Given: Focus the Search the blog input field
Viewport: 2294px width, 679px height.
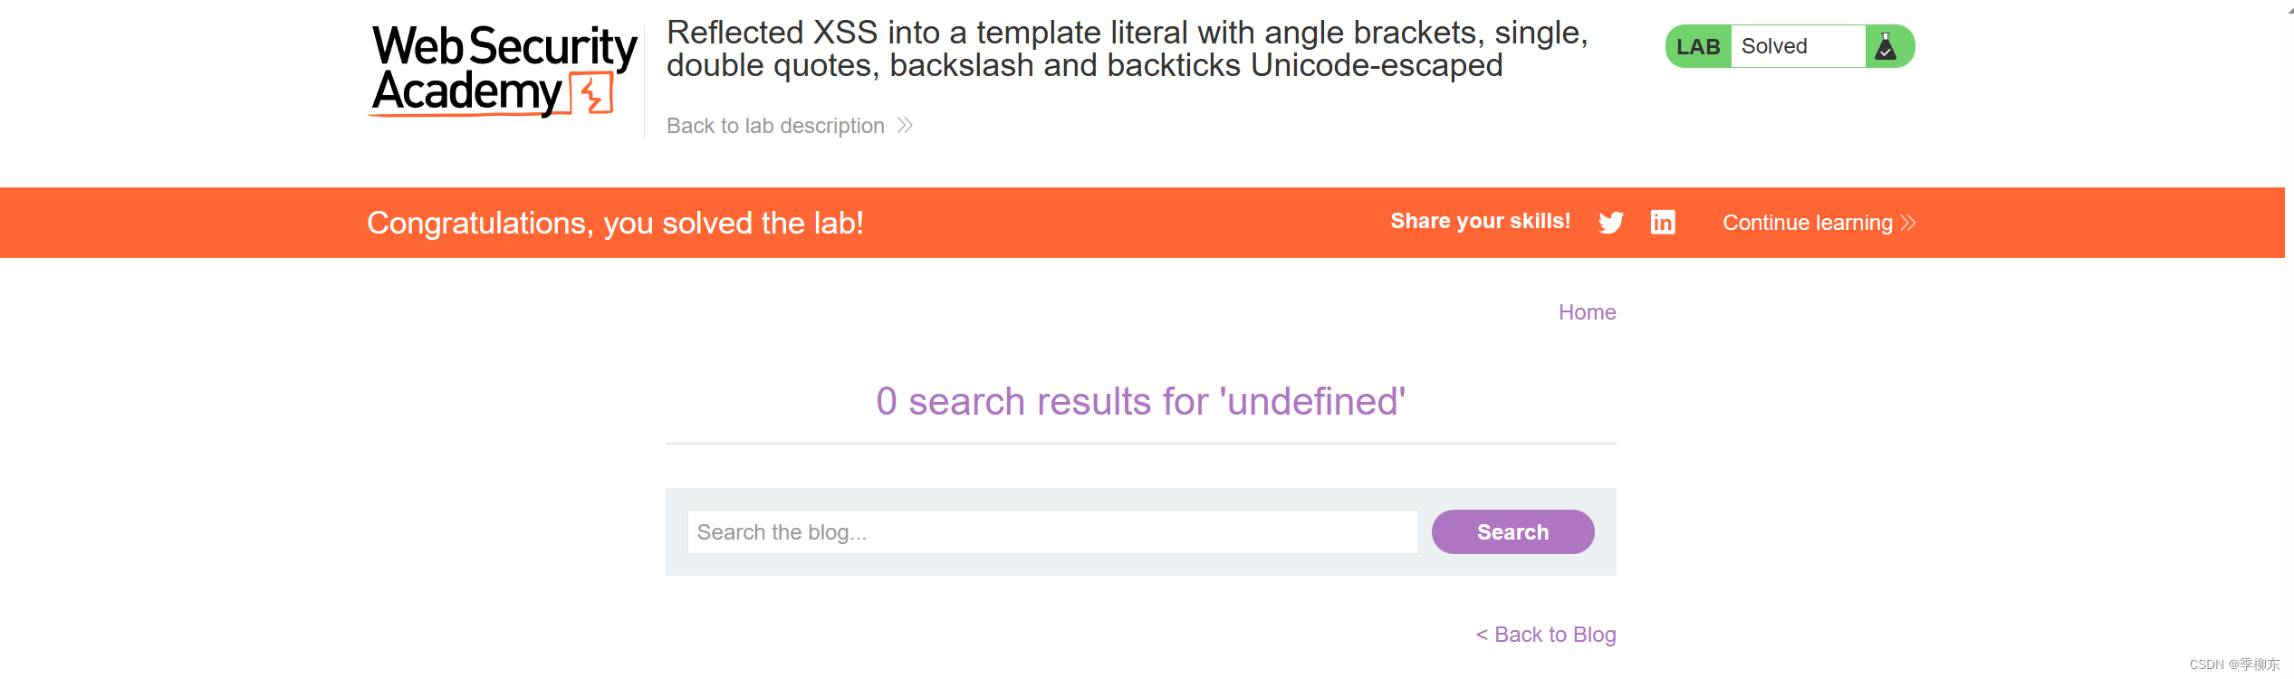Looking at the screenshot, I should 1052,531.
